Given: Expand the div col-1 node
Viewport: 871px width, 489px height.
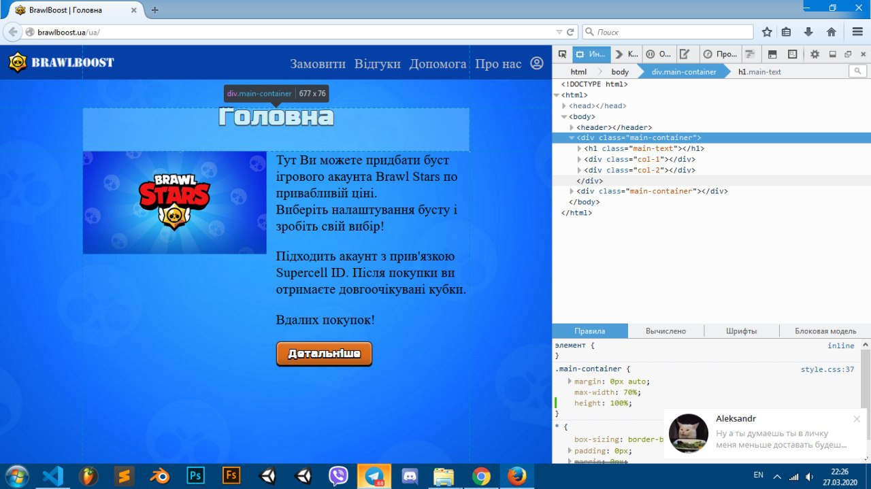Looking at the screenshot, I should click(x=579, y=160).
